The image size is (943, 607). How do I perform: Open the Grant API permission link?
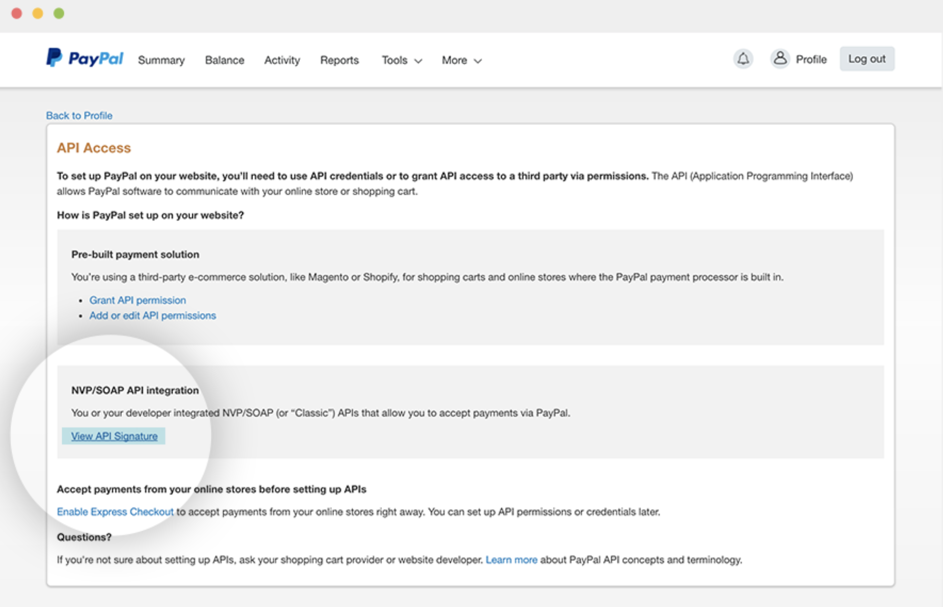coord(138,300)
